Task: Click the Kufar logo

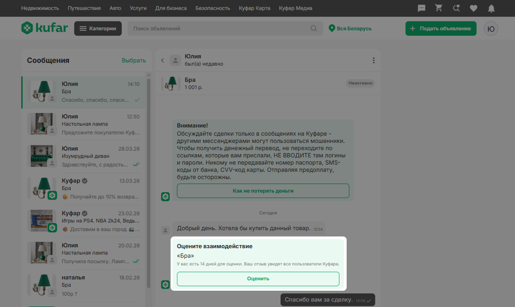Action: tap(44, 28)
